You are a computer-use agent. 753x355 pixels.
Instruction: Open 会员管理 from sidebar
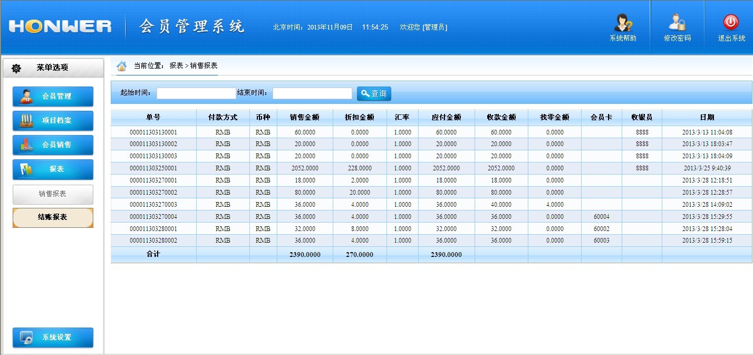point(53,97)
